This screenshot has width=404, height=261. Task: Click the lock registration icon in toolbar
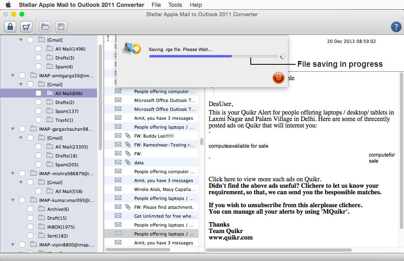(10, 27)
